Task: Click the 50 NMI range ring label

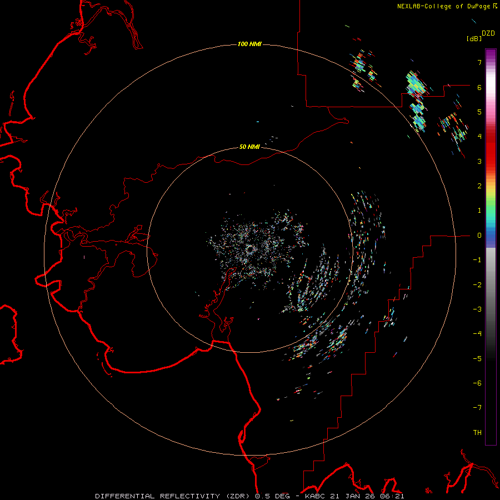Action: coord(249,147)
